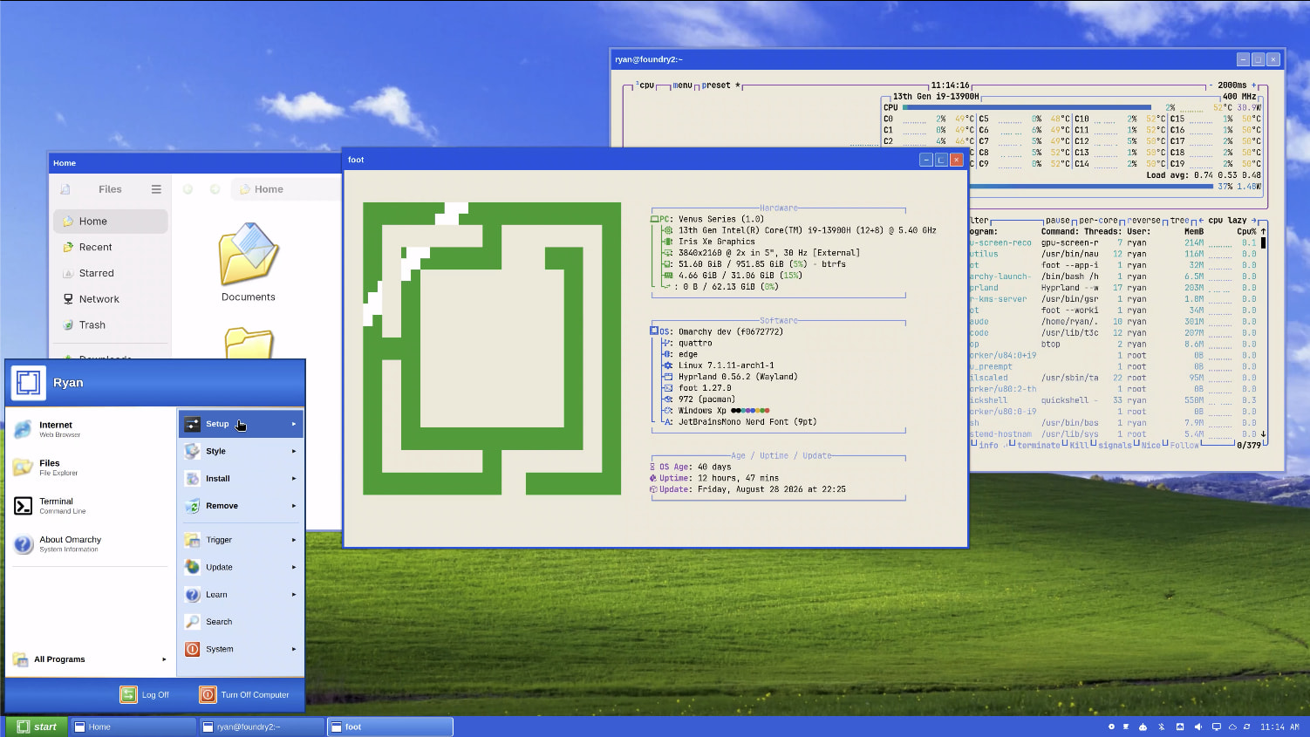The width and height of the screenshot is (1310, 737).
Task: Click btop 'terminate' process action
Action: coord(1038,446)
